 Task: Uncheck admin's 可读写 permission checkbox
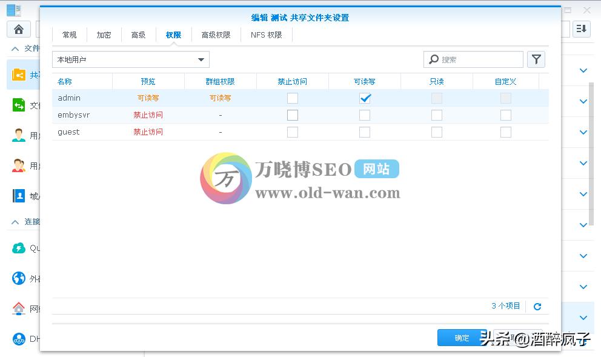365,98
